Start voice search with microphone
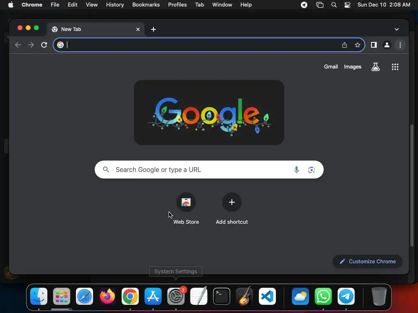Viewport: 418px width, 313px height. (296, 170)
